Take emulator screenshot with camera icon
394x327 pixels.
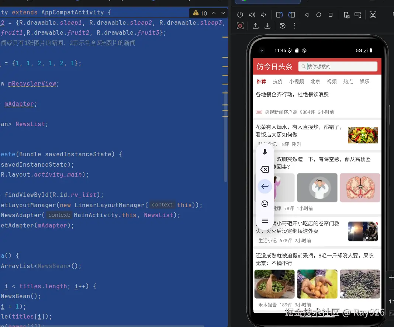pyautogui.click(x=373, y=15)
